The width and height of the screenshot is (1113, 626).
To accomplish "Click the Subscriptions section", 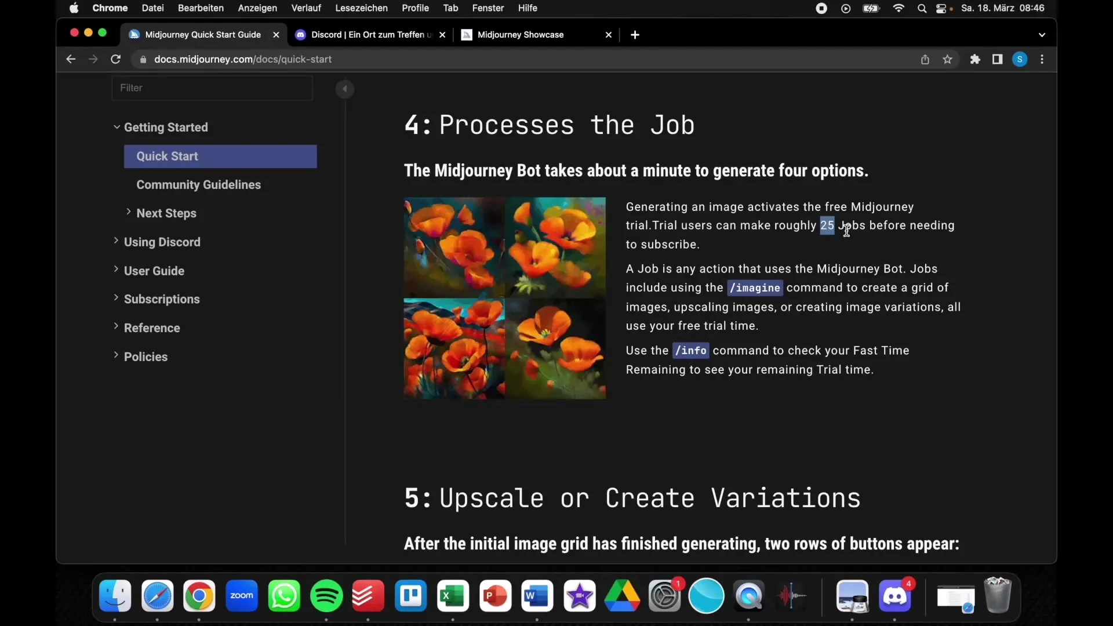I will point(161,299).
